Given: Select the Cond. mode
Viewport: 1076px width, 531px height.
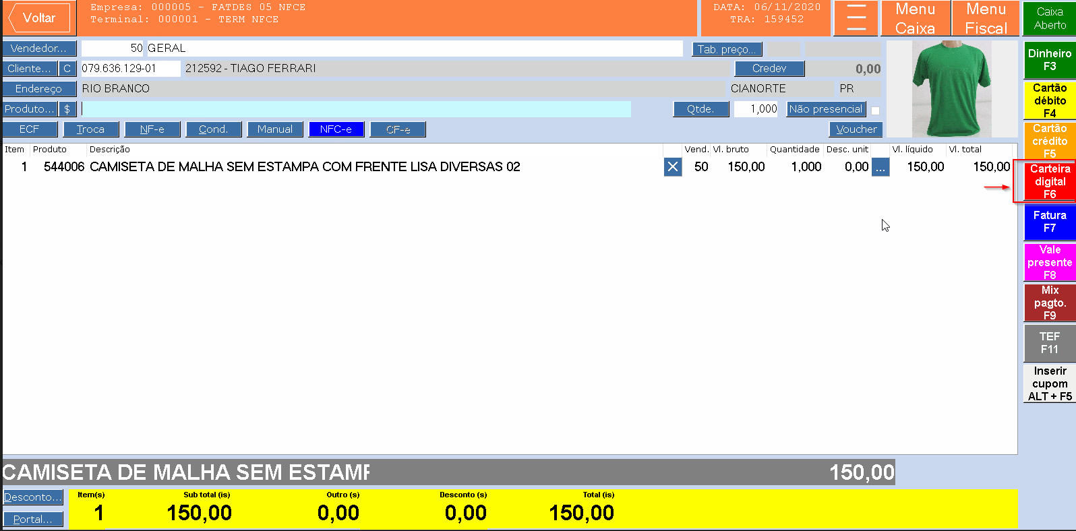Looking at the screenshot, I should (x=214, y=129).
